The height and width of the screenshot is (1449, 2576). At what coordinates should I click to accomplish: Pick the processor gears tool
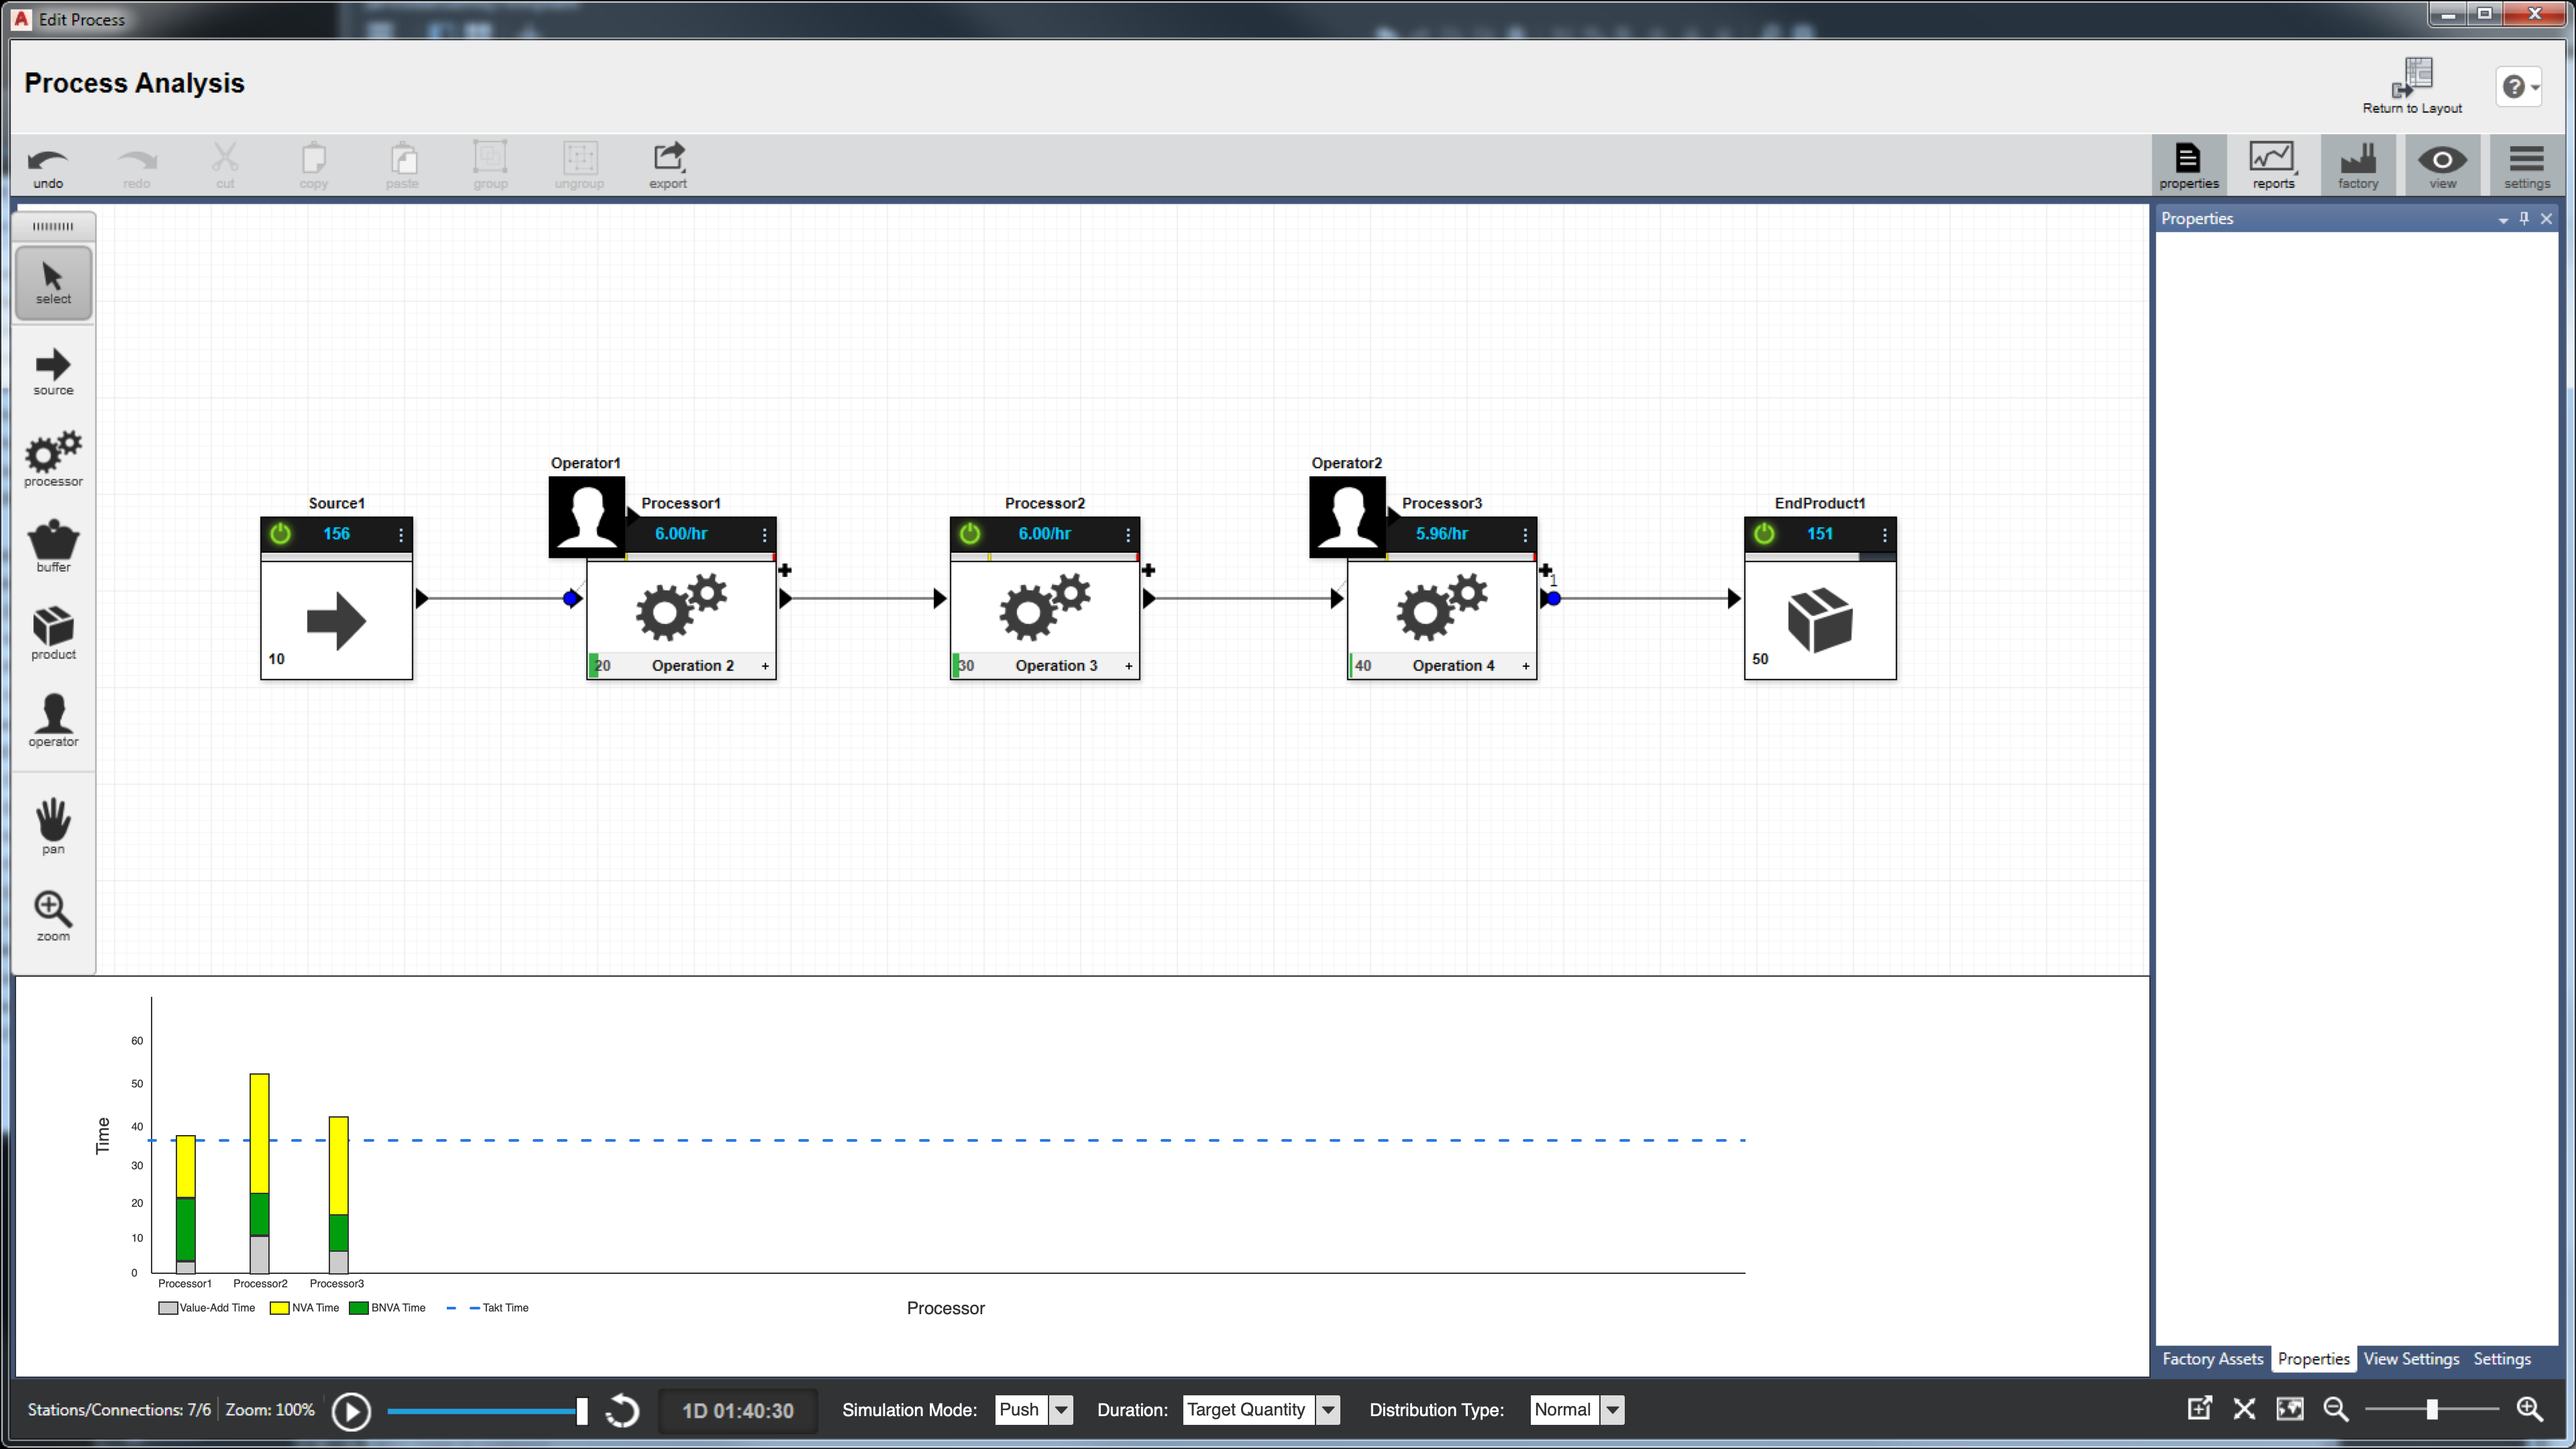pyautogui.click(x=53, y=460)
